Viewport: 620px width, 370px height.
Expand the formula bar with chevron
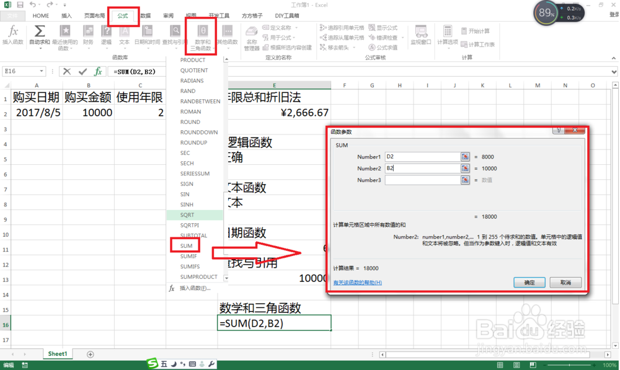click(614, 72)
